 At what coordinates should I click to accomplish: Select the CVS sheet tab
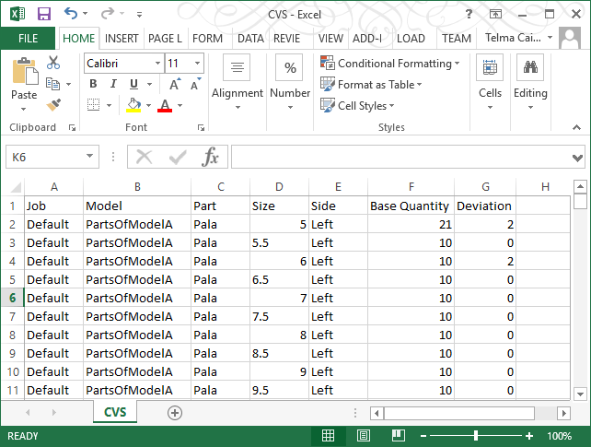coord(115,412)
